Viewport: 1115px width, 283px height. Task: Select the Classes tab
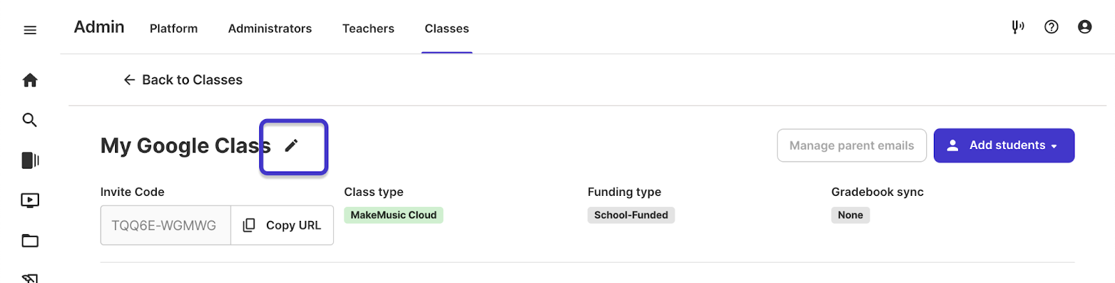[x=447, y=29]
